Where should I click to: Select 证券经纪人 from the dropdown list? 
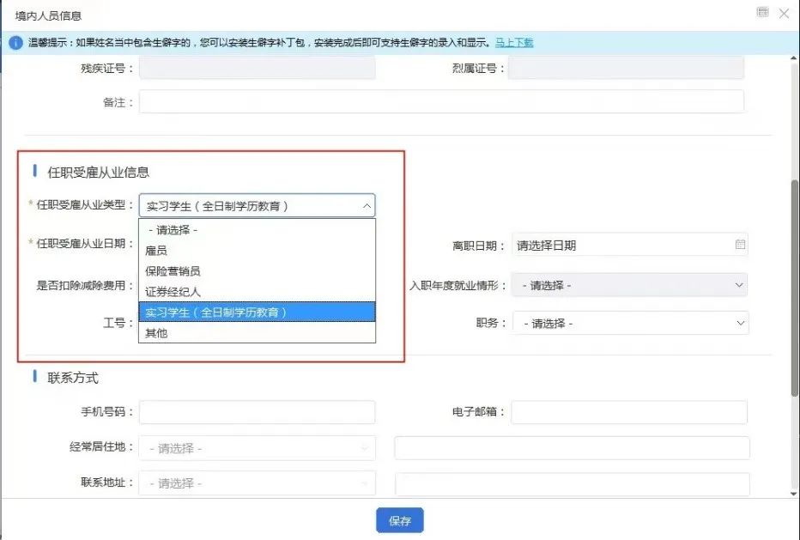coord(258,291)
